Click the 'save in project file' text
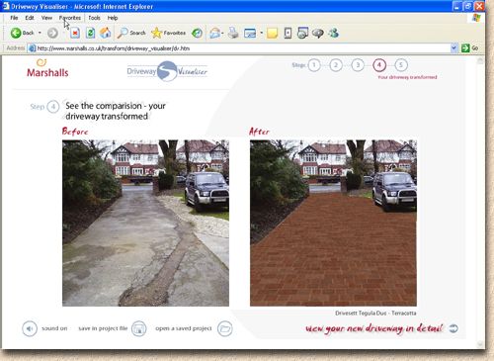This screenshot has height=361, width=494. [103, 328]
